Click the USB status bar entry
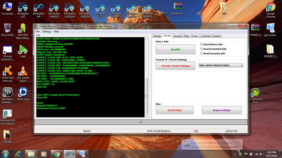Image resolution: width=282 pixels, height=158 pixels. click(196, 131)
